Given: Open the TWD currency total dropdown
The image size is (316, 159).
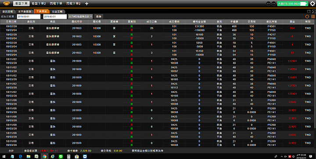Looking at the screenshot, I should [x=80, y=17].
